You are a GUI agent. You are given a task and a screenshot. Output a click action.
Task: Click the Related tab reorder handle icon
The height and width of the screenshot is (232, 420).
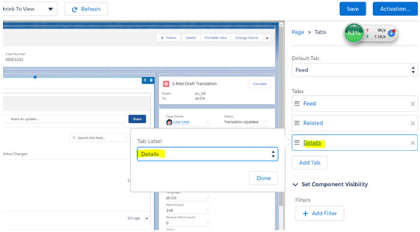click(x=297, y=123)
